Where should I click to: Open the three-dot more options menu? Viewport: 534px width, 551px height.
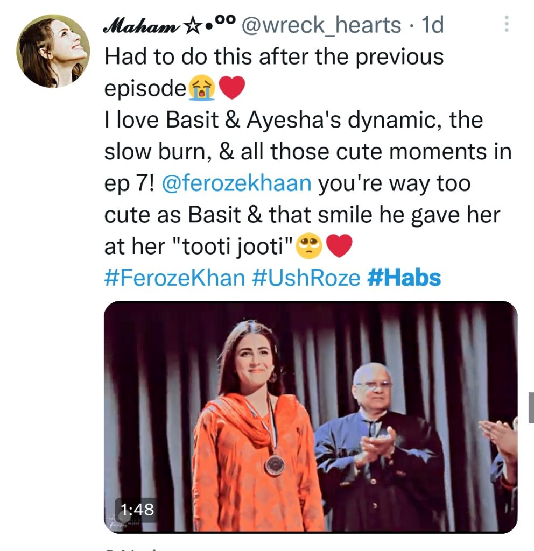pyautogui.click(x=507, y=24)
